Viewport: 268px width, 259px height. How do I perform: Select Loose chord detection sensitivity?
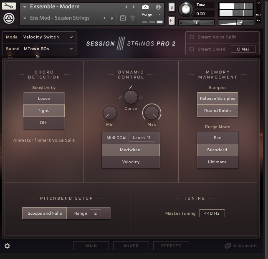point(44,99)
